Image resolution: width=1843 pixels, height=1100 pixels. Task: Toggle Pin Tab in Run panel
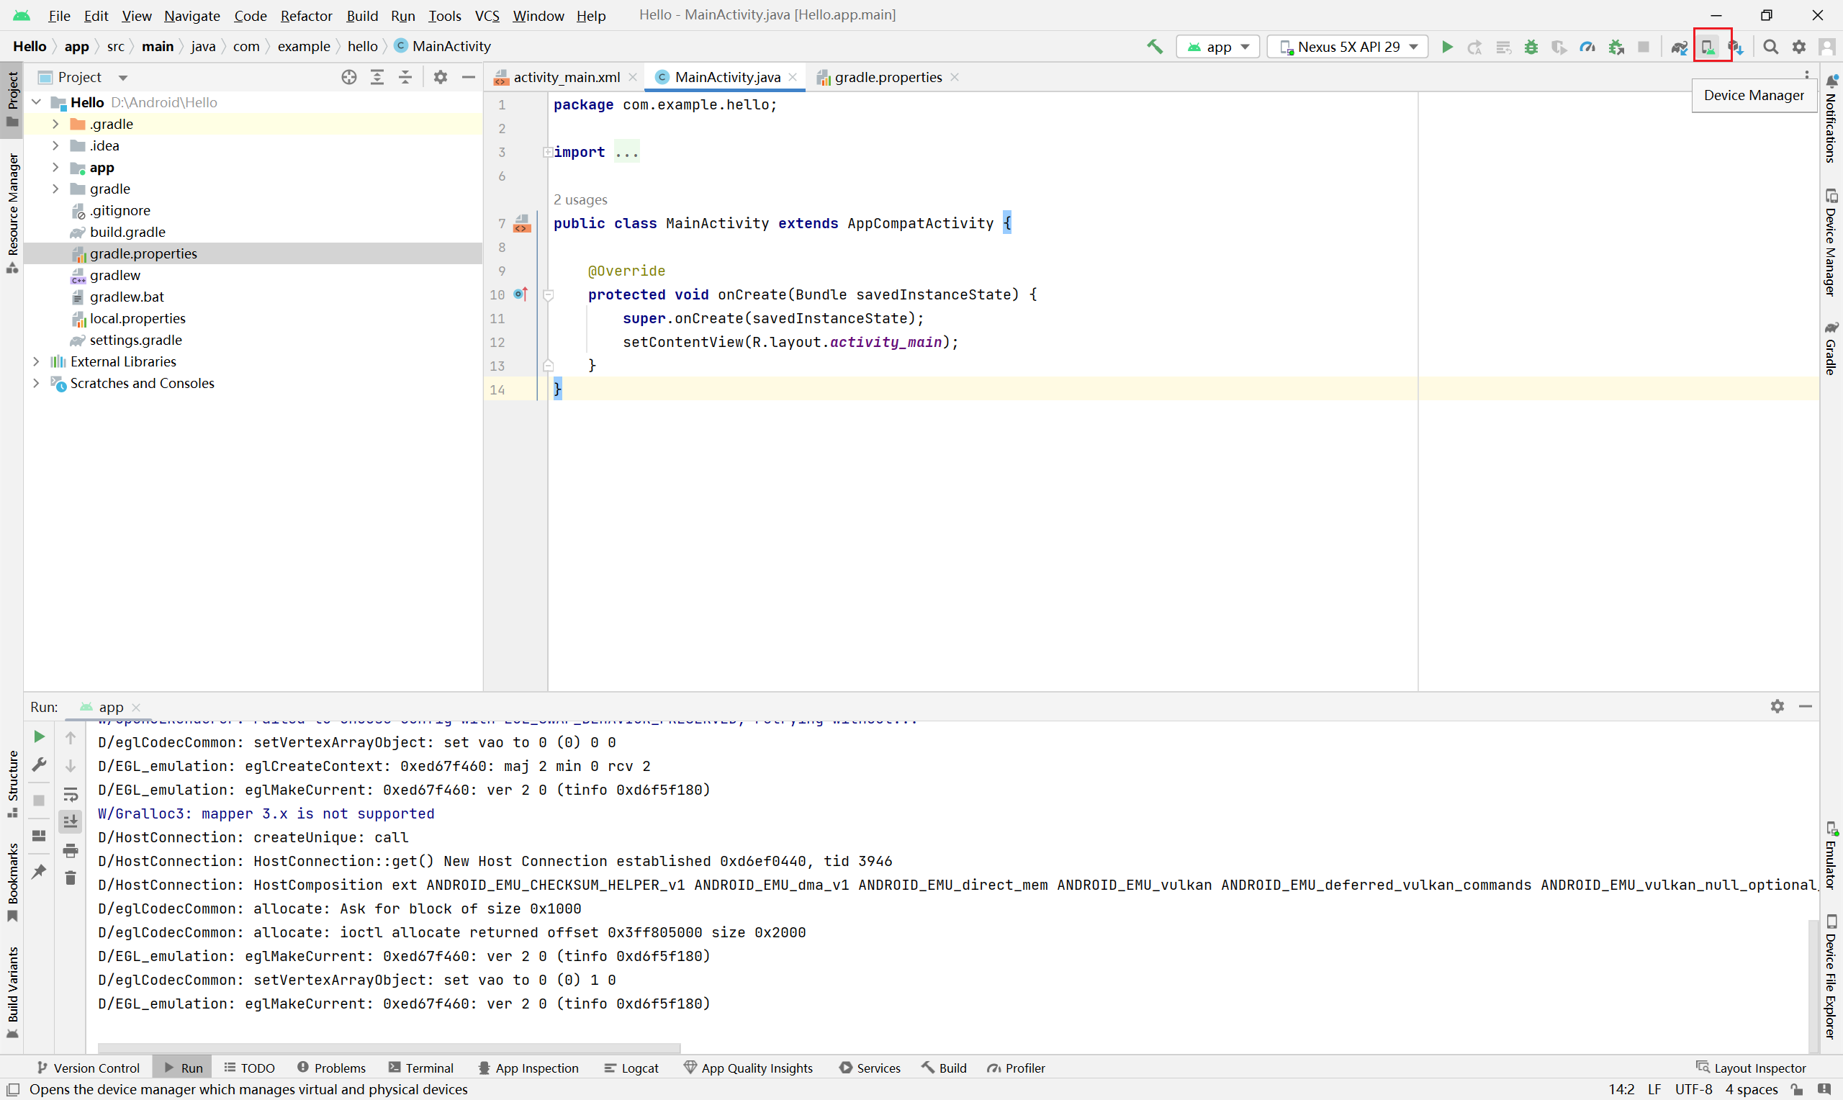pos(40,872)
